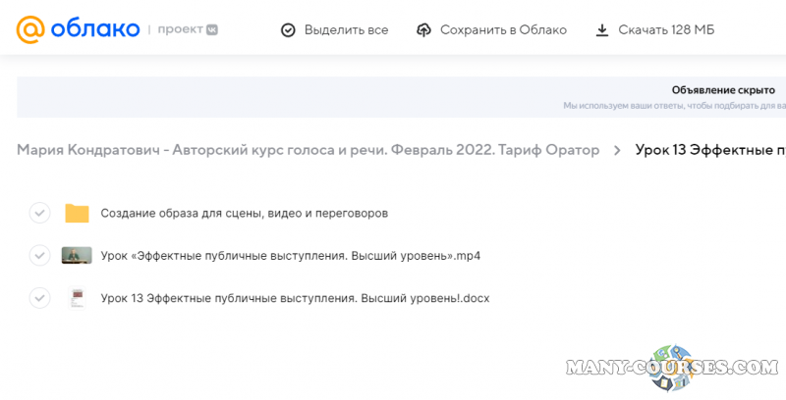
Task: Go to the Мария Кондратович parent folder breadcrumb
Action: pos(308,150)
